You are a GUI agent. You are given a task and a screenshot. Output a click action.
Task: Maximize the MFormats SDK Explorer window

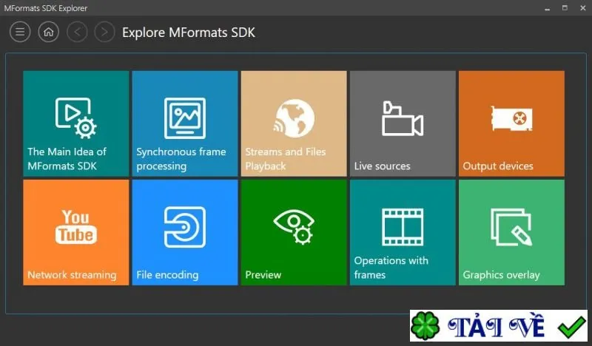565,8
